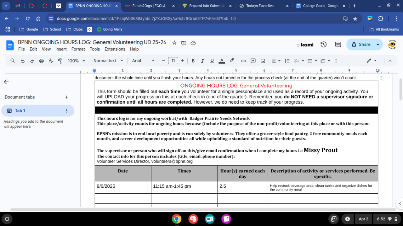
Task: Expand the bulleted list style arrow
Action: click(316, 61)
